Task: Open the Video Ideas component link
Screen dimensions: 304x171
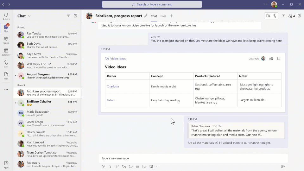Action: coord(117,59)
